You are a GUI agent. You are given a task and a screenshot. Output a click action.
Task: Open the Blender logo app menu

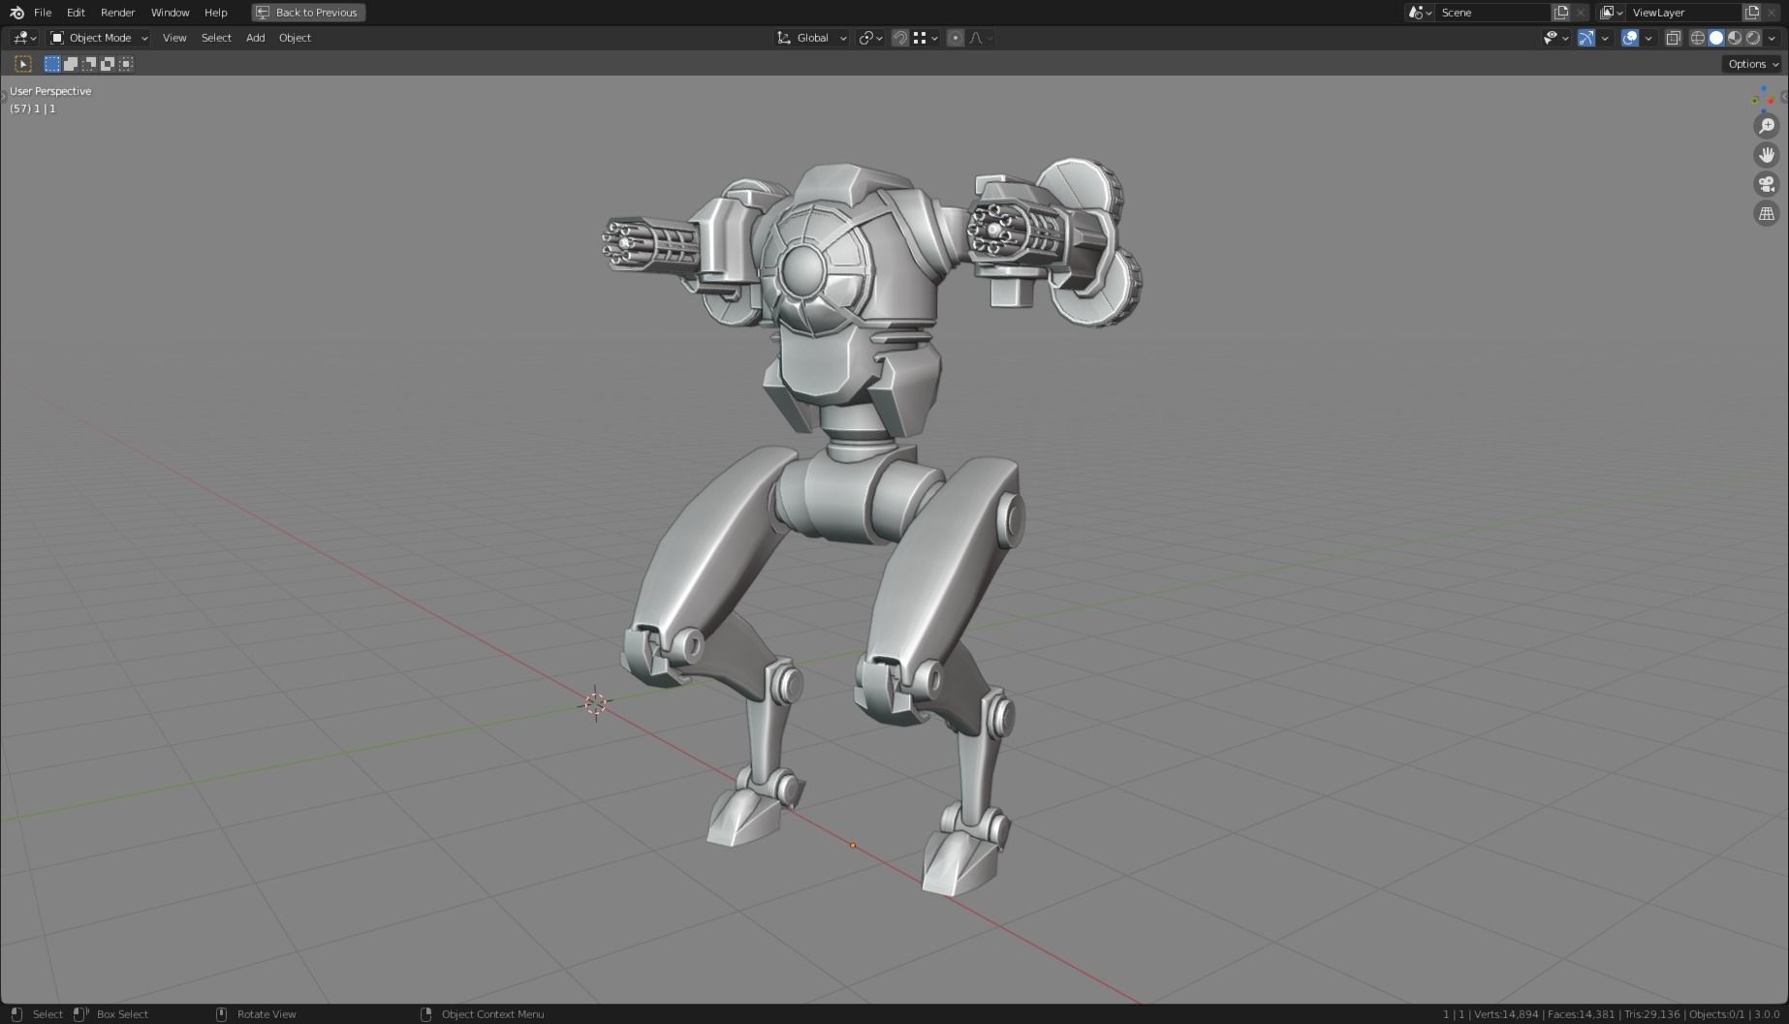tap(16, 13)
